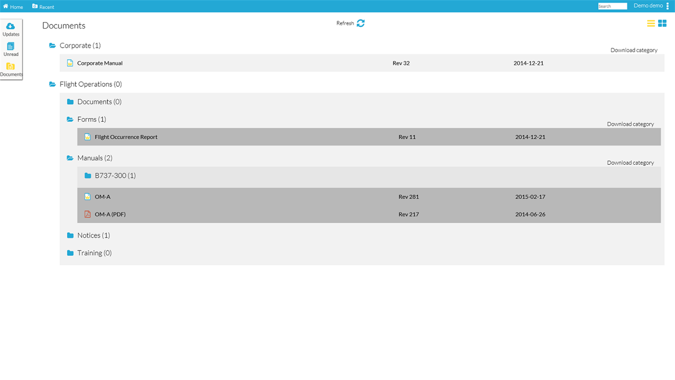Viewport: 675px width, 380px height.
Task: Open the Corporate Manual document
Action: (x=100, y=63)
